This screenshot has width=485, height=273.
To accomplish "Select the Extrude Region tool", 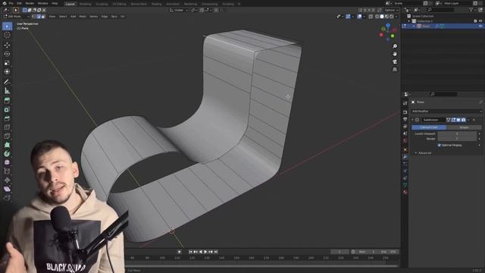I will pyautogui.click(x=7, y=101).
